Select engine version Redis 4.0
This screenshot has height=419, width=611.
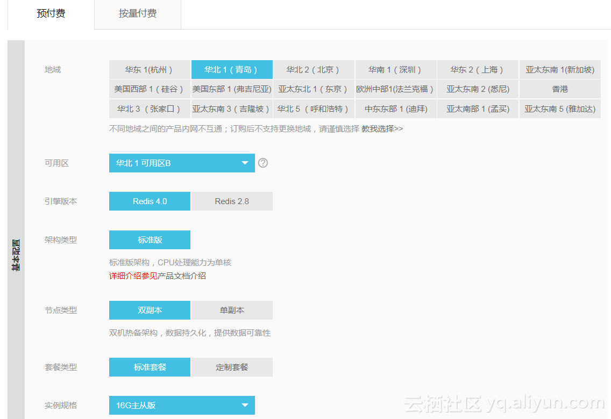point(150,201)
